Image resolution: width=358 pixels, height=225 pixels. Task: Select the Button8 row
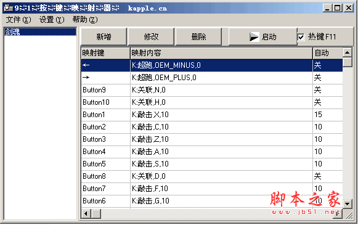[212, 176]
